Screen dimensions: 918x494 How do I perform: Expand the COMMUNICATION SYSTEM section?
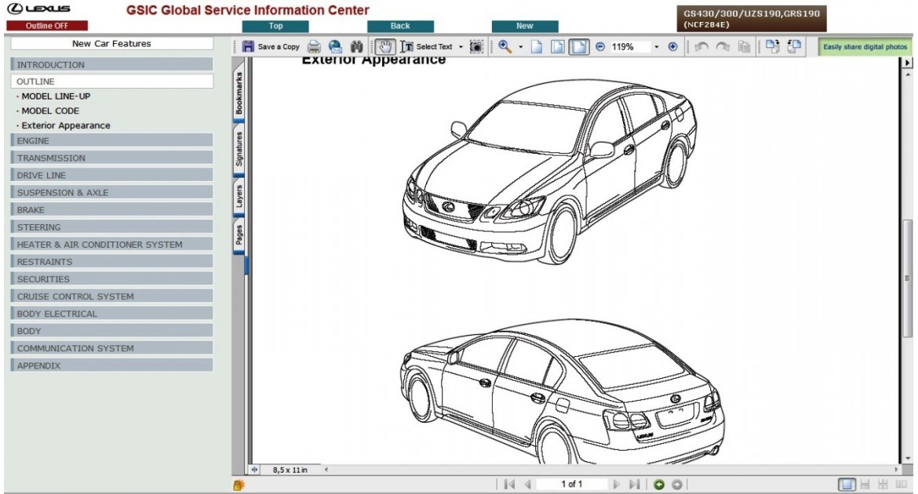coord(111,348)
